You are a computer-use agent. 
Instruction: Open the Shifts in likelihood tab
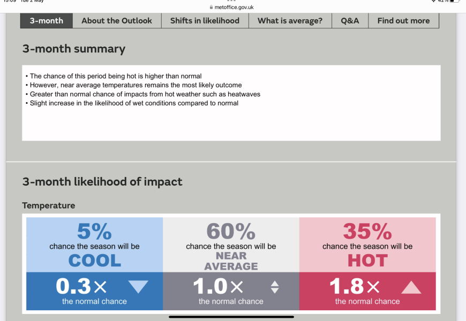pos(205,21)
